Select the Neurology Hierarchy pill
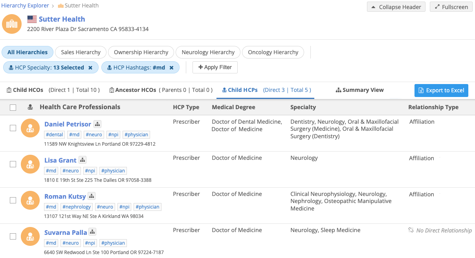Viewport: 475px width, 258px height. (208, 52)
